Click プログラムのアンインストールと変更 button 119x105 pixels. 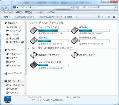click(x=56, y=17)
